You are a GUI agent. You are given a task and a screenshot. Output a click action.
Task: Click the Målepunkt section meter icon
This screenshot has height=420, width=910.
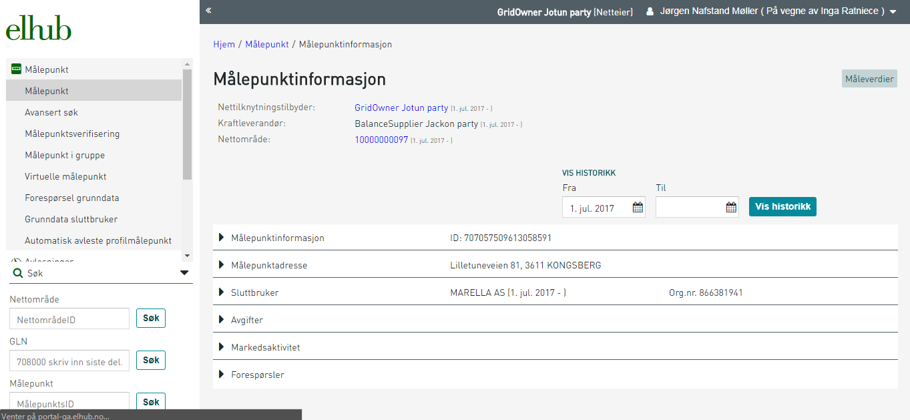tap(16, 69)
